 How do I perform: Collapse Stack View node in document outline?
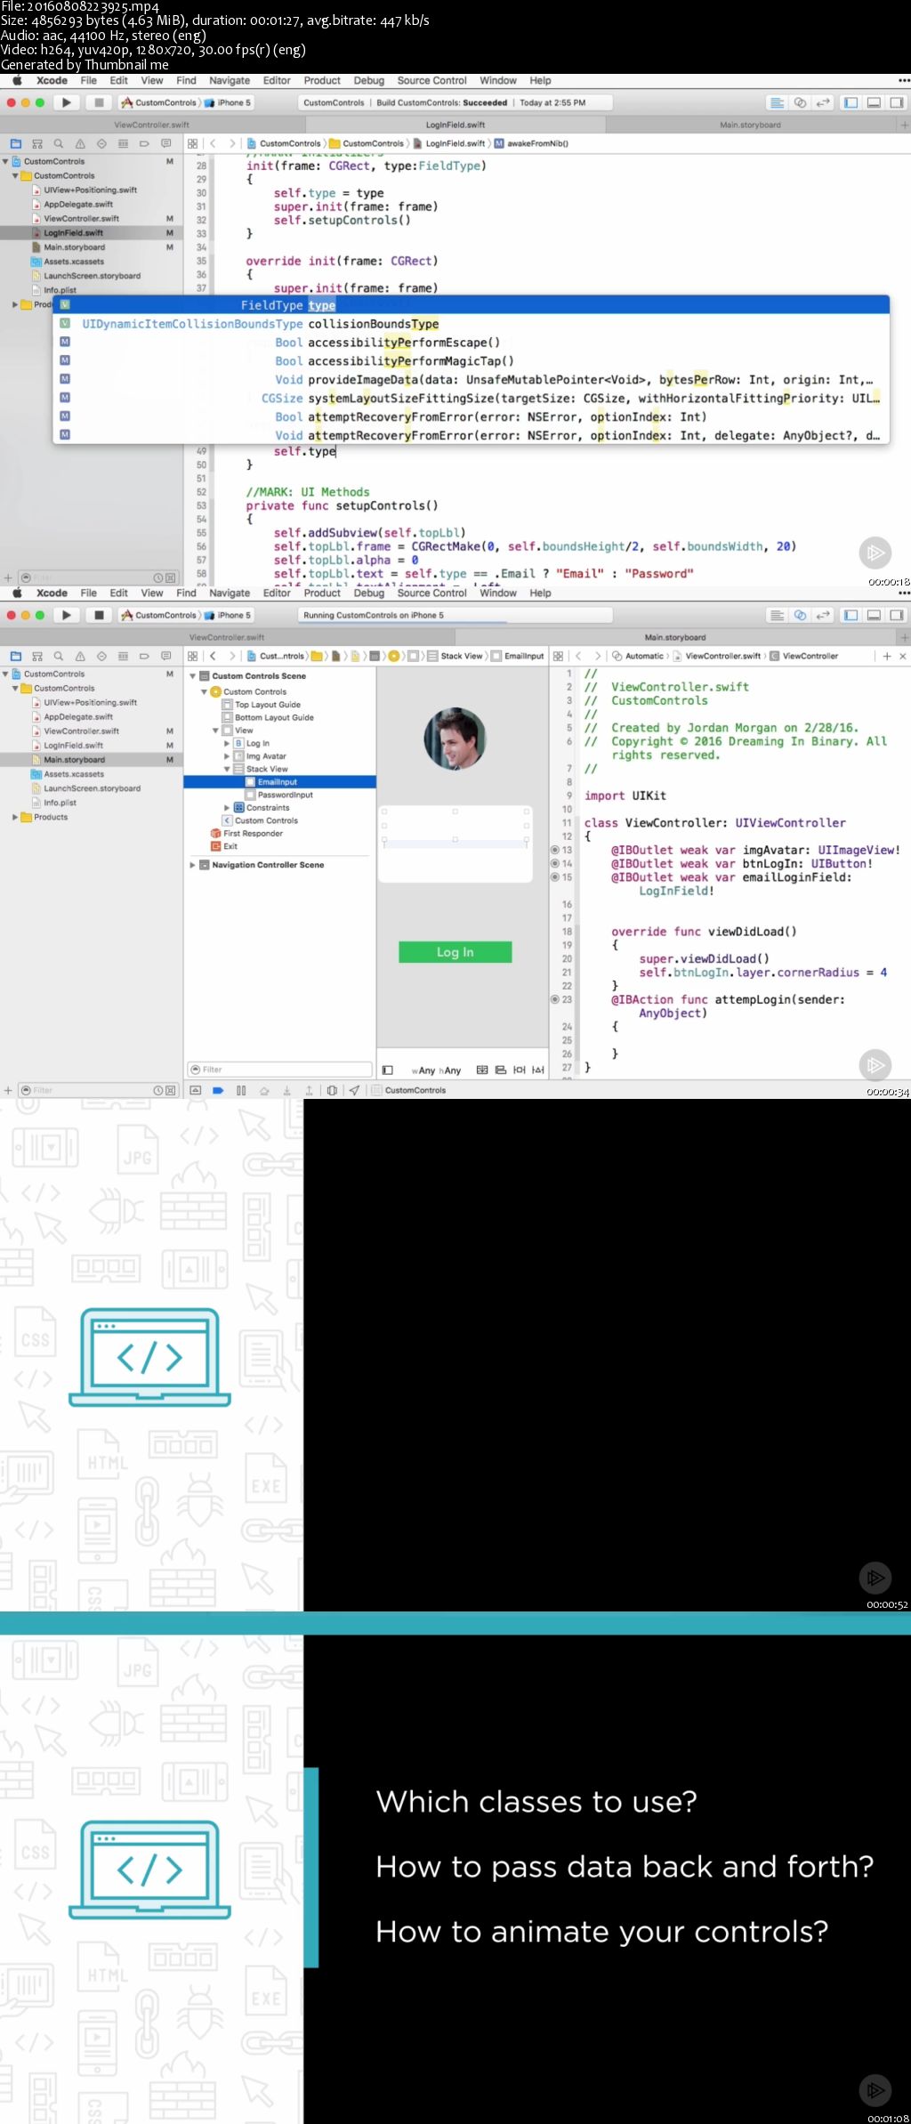[227, 769]
